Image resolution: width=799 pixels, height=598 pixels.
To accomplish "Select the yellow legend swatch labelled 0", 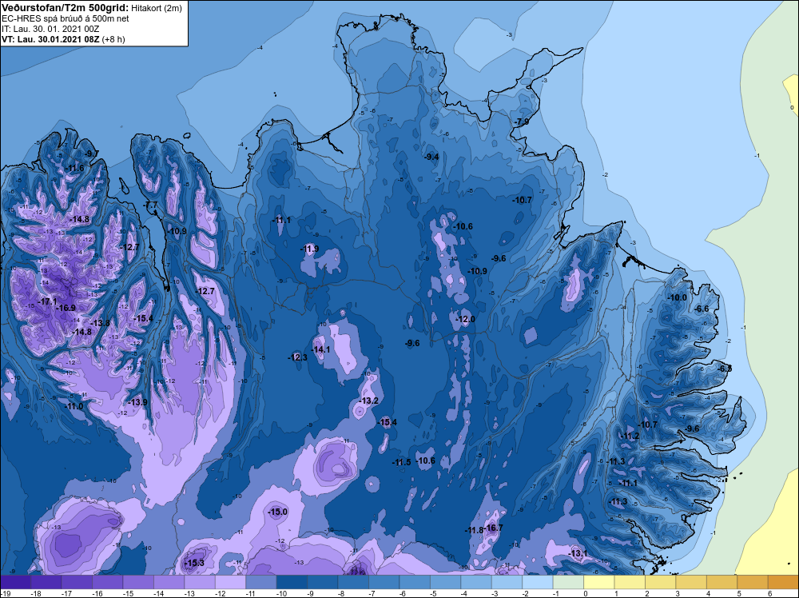I will [599, 582].
